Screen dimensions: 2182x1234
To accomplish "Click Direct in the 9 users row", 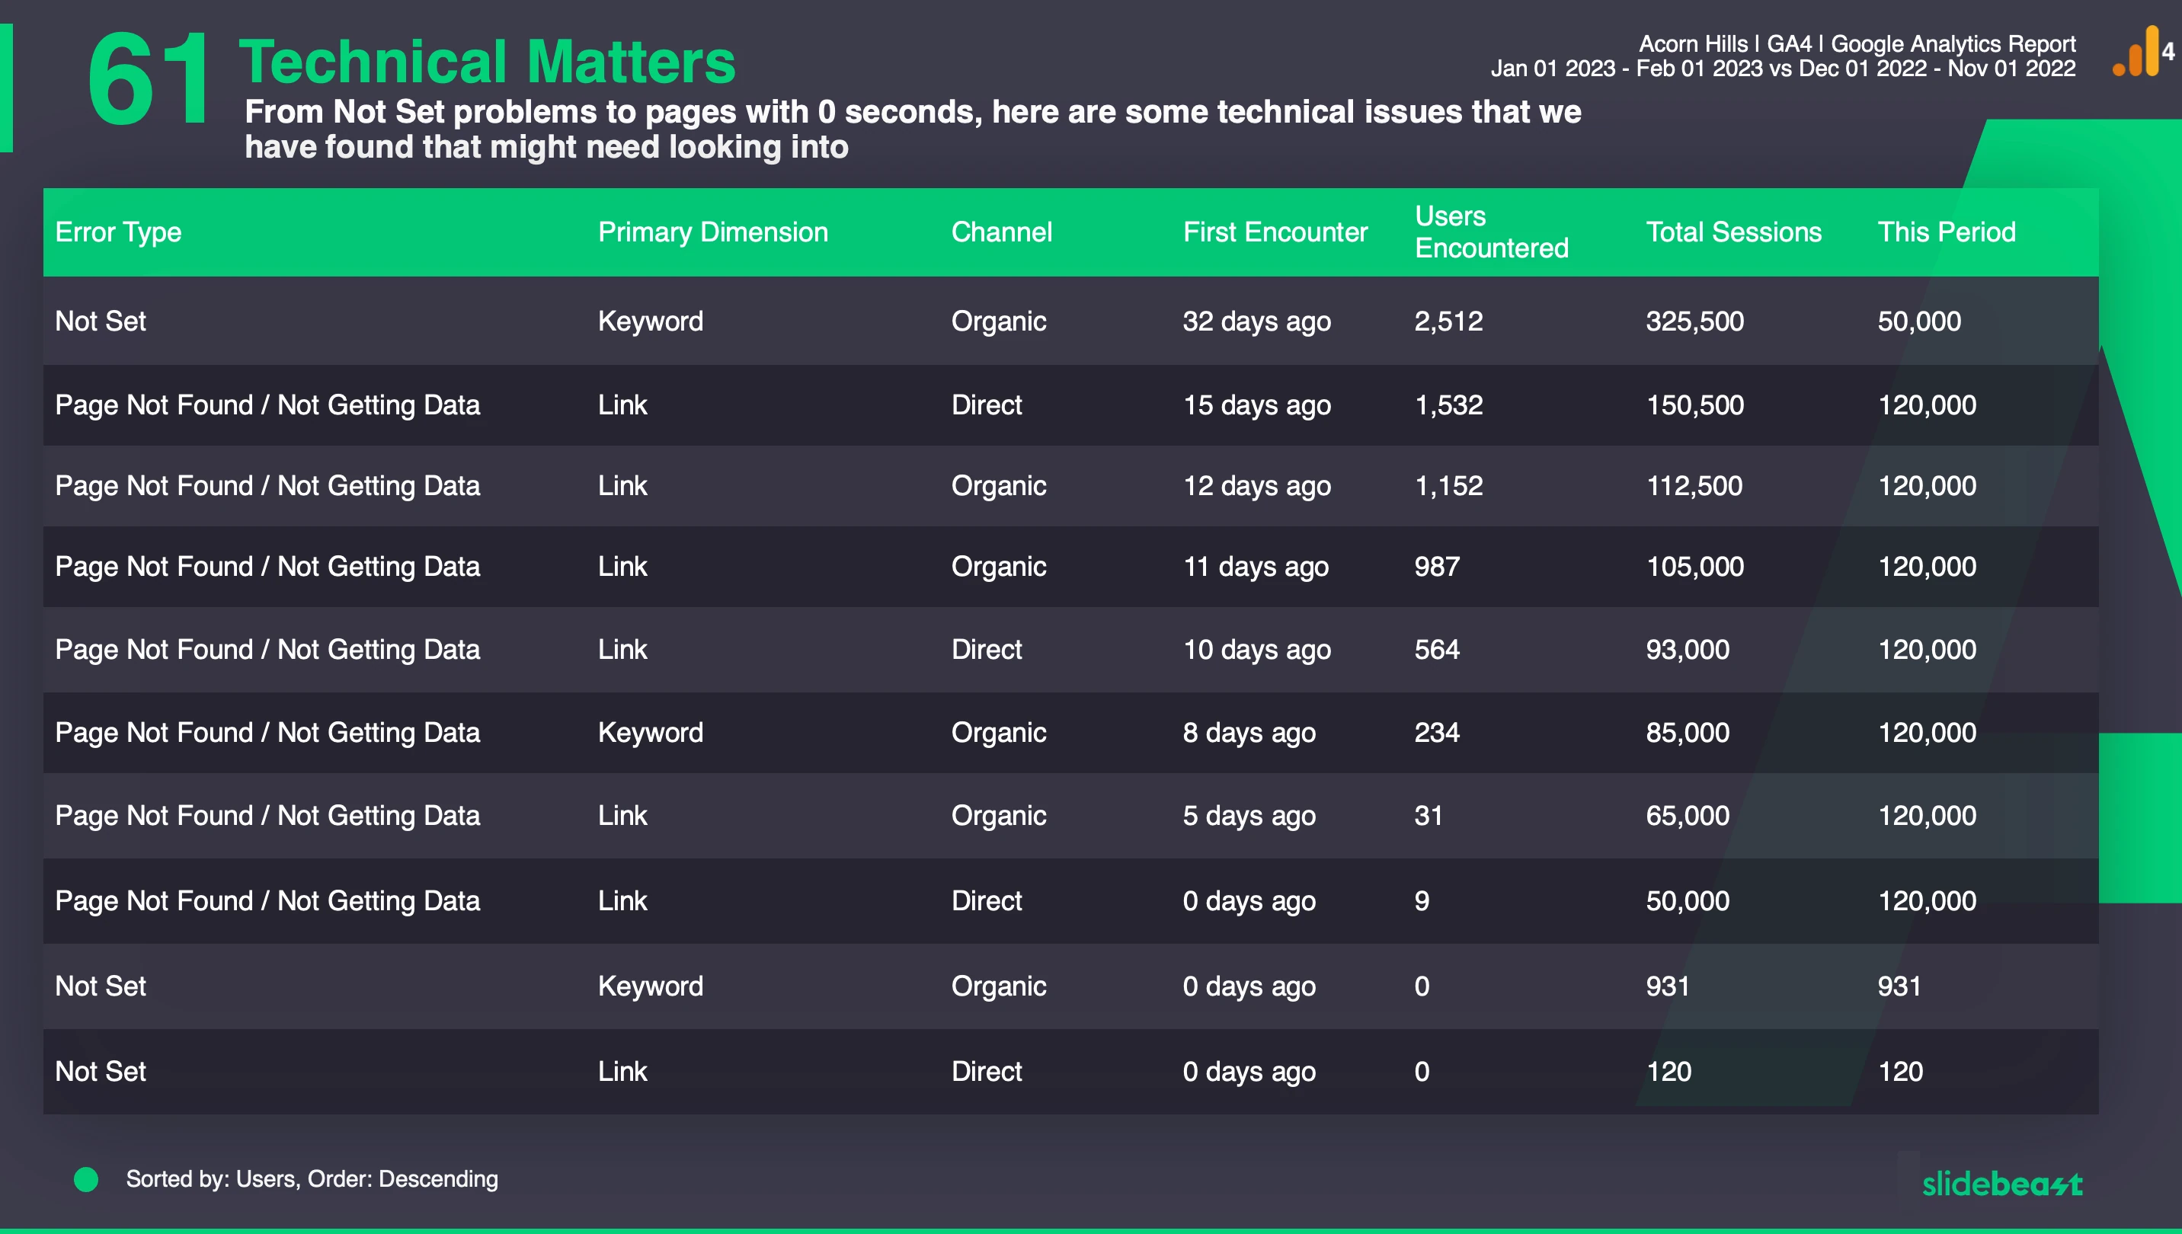I will [x=986, y=901].
